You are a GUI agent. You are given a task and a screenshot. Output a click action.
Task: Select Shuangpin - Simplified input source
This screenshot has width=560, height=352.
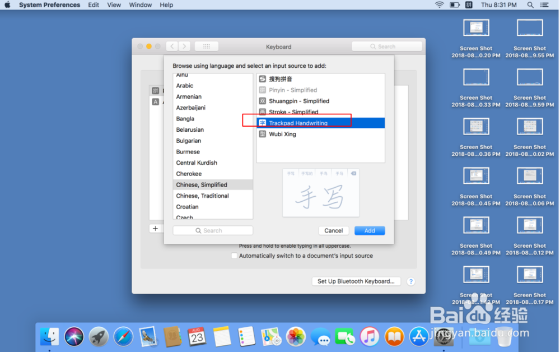pyautogui.click(x=321, y=101)
